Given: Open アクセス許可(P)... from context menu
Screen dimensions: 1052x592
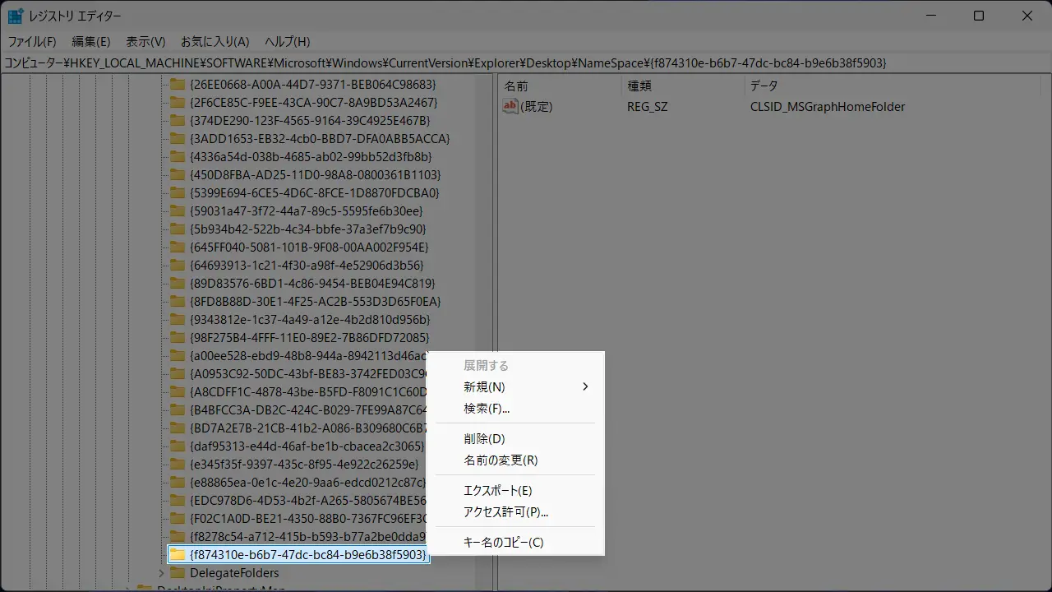Looking at the screenshot, I should point(505,512).
